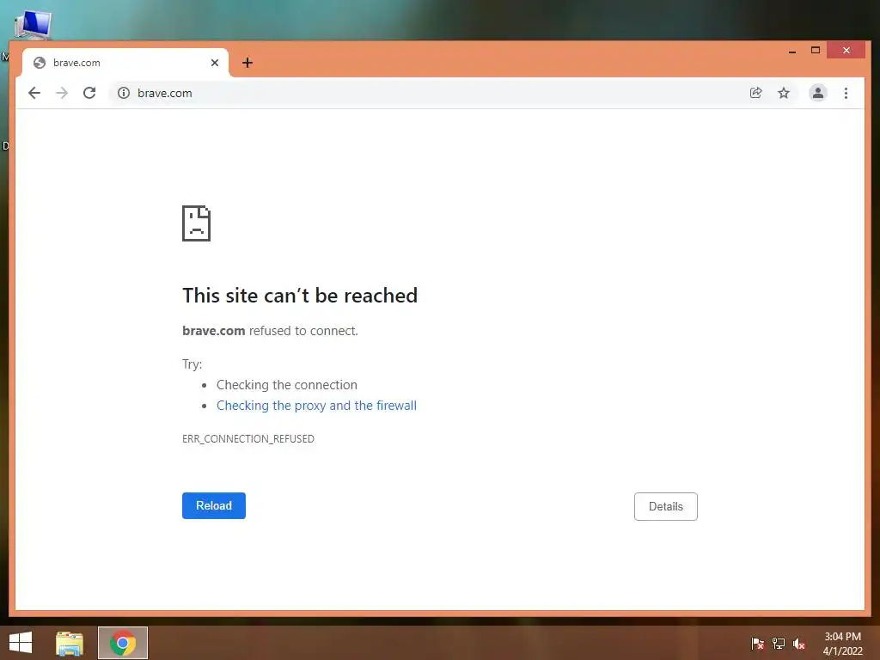Go back using the back arrow

pyautogui.click(x=34, y=93)
